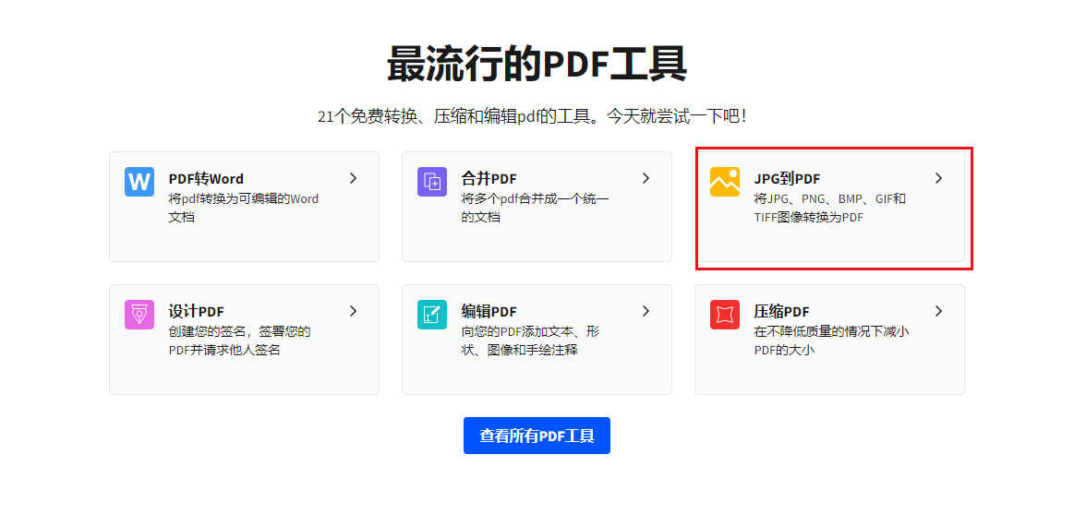
Task: Open the JPG到PDF title link
Action: pyautogui.click(x=787, y=179)
